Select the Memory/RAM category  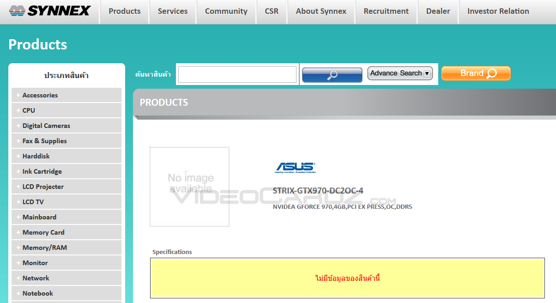tap(66, 248)
